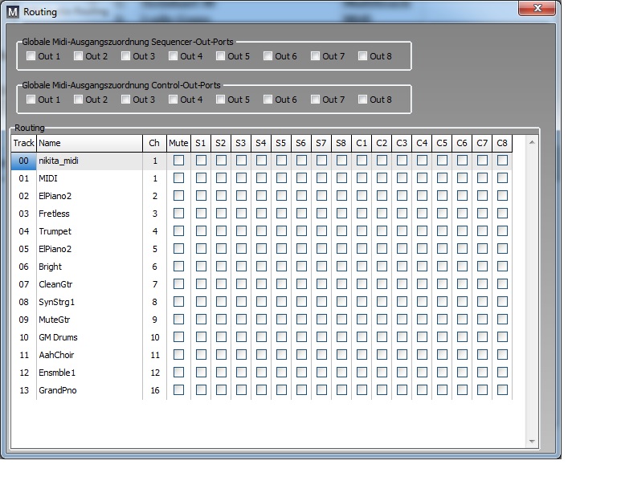Toggle Sequencer-Out-Ports Out 7
Image resolution: width=617 pixels, height=493 pixels.
click(315, 56)
